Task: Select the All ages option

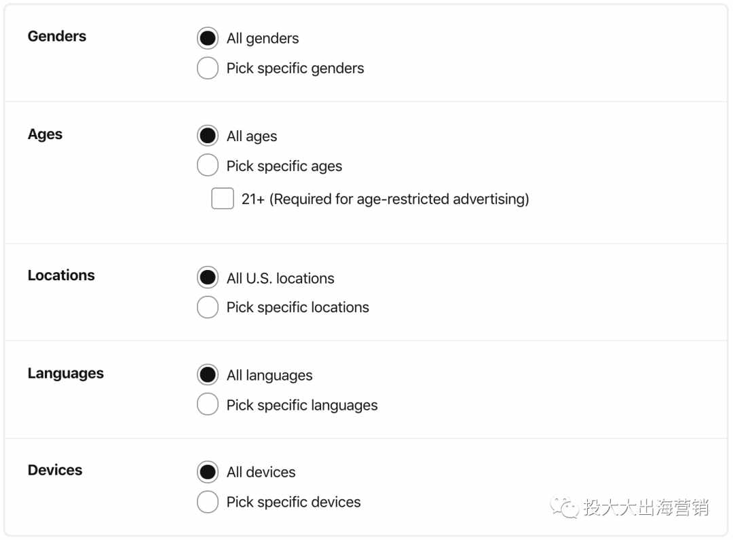Action: [x=208, y=136]
